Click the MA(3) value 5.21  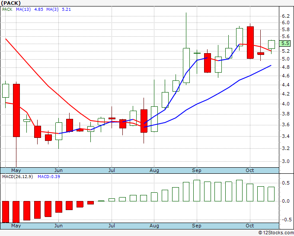[x=67, y=10]
